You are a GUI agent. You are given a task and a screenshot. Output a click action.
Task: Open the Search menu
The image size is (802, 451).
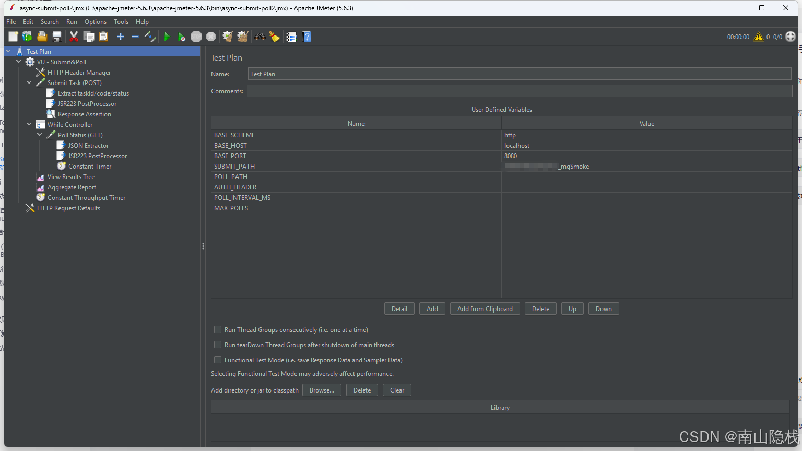coord(50,22)
